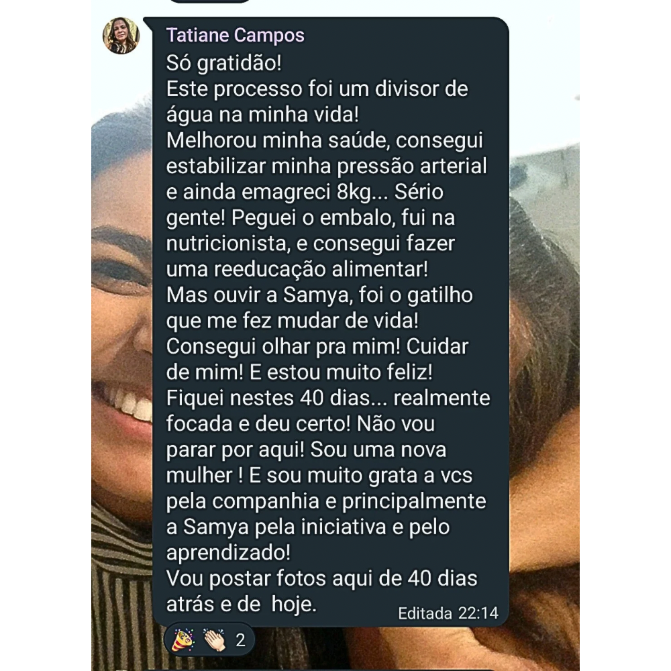Image resolution: width=671 pixels, height=671 pixels.
Task: Click the word 'nutricionista' in the message
Action: coord(225,244)
